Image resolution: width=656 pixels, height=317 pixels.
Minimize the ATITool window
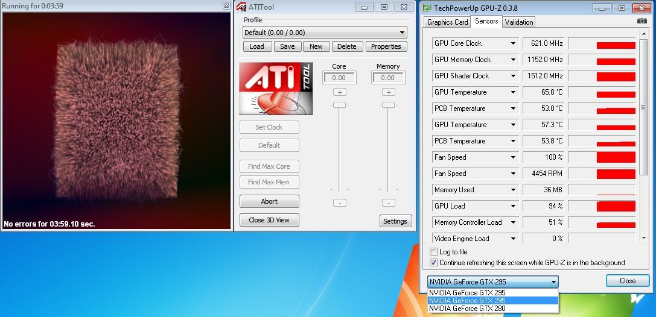[x=364, y=7]
